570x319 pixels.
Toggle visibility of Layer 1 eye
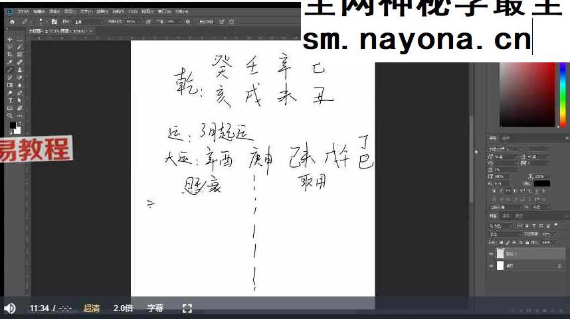[491, 254]
